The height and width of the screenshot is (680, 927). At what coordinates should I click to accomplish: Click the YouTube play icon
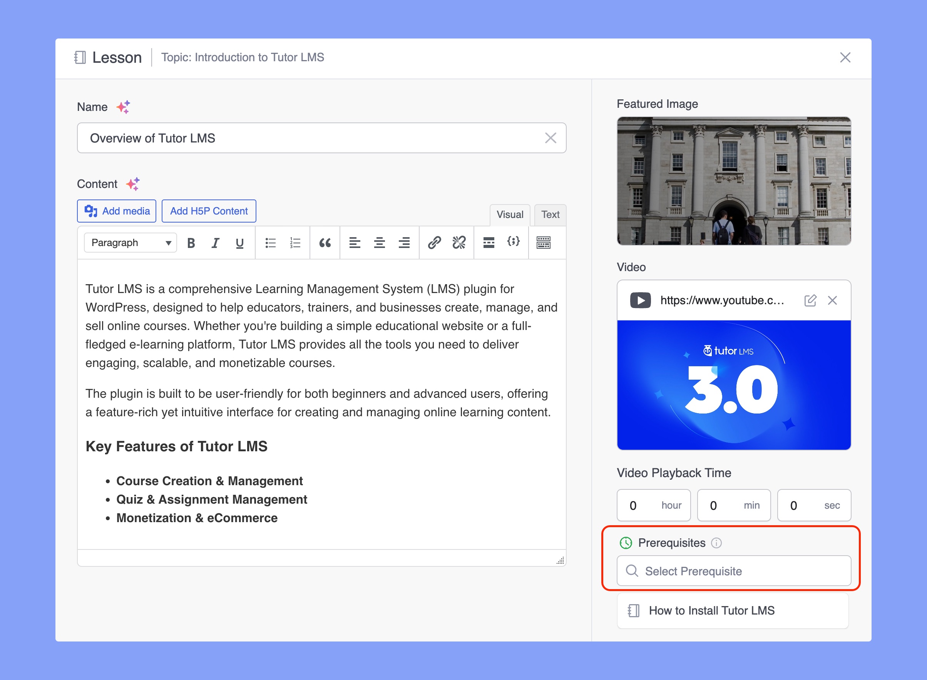coord(640,300)
